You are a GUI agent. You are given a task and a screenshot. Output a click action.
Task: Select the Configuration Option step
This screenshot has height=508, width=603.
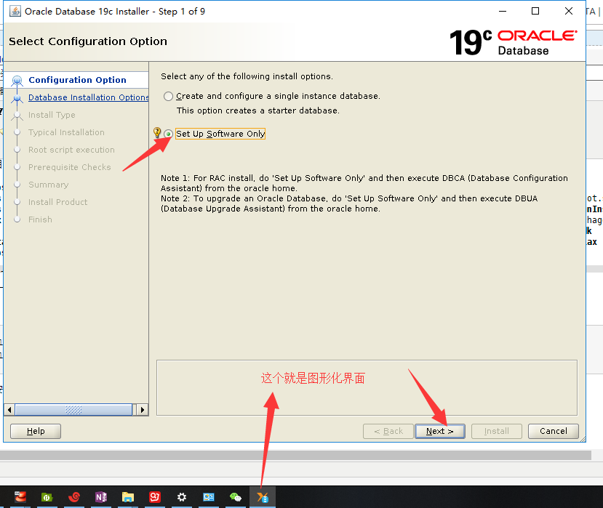click(77, 80)
